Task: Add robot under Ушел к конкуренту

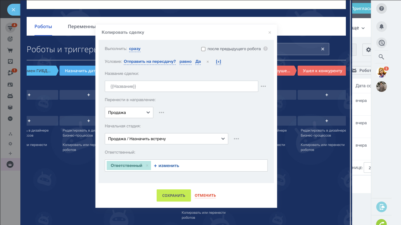Action: [322, 121]
